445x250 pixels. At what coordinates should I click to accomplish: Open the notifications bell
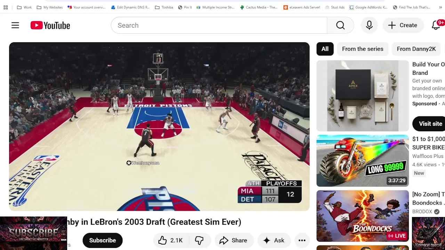click(x=436, y=25)
